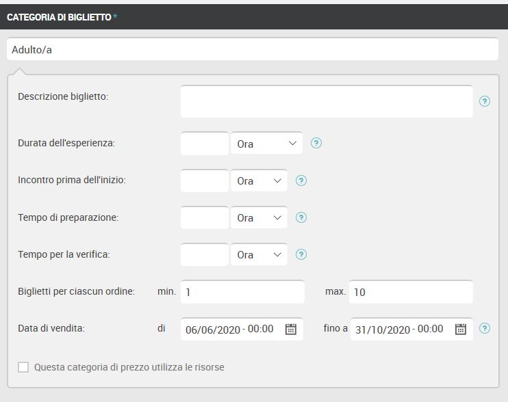Focus the Descrizione biglietto text area
The height and width of the screenshot is (402, 508).
327,102
